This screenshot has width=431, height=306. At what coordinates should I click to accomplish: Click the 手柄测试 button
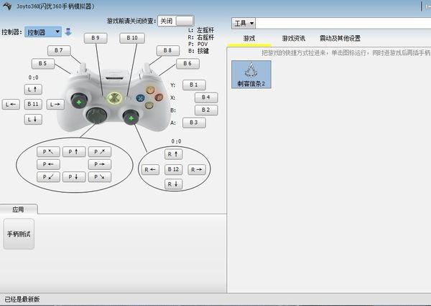coord(19,234)
